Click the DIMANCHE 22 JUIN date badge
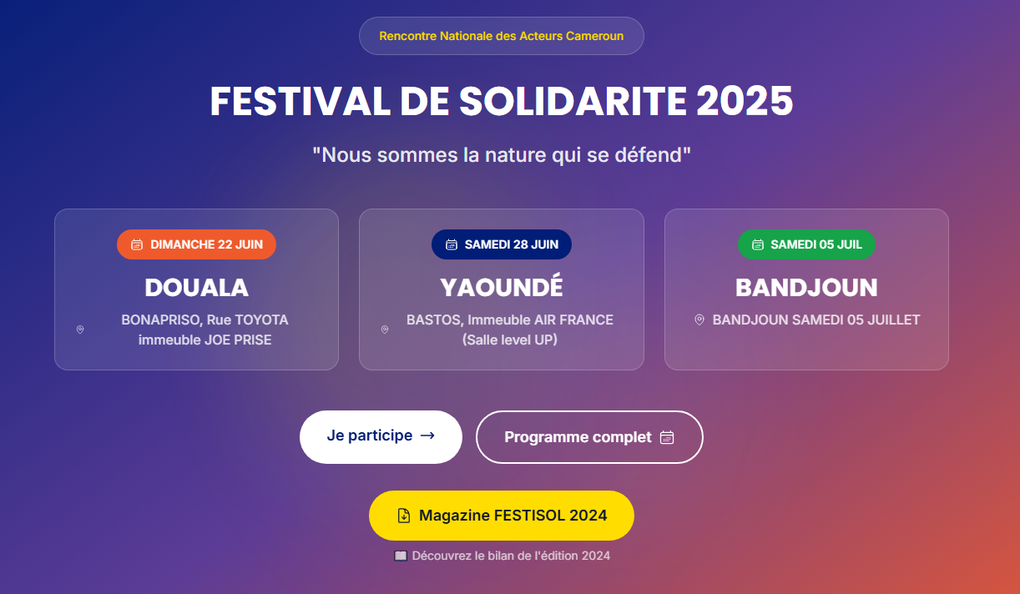Image resolution: width=1020 pixels, height=594 pixels. (196, 244)
